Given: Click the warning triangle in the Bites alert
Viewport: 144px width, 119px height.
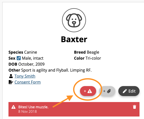Looking at the screenshot, I should tap(13, 107).
